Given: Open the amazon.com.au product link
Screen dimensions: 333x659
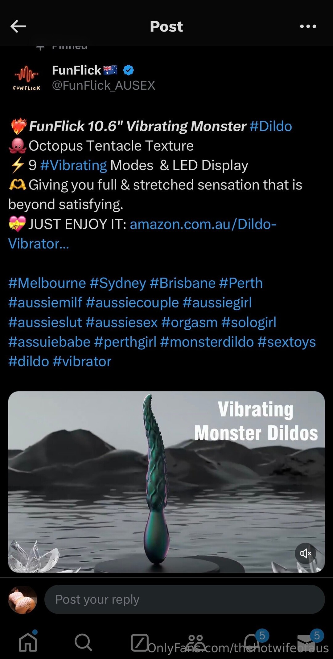Looking at the screenshot, I should 142,234.
